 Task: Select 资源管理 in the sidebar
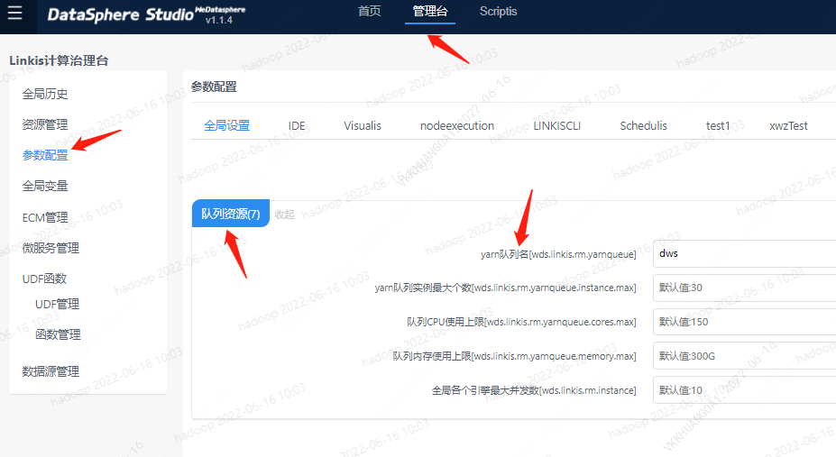[x=45, y=124]
